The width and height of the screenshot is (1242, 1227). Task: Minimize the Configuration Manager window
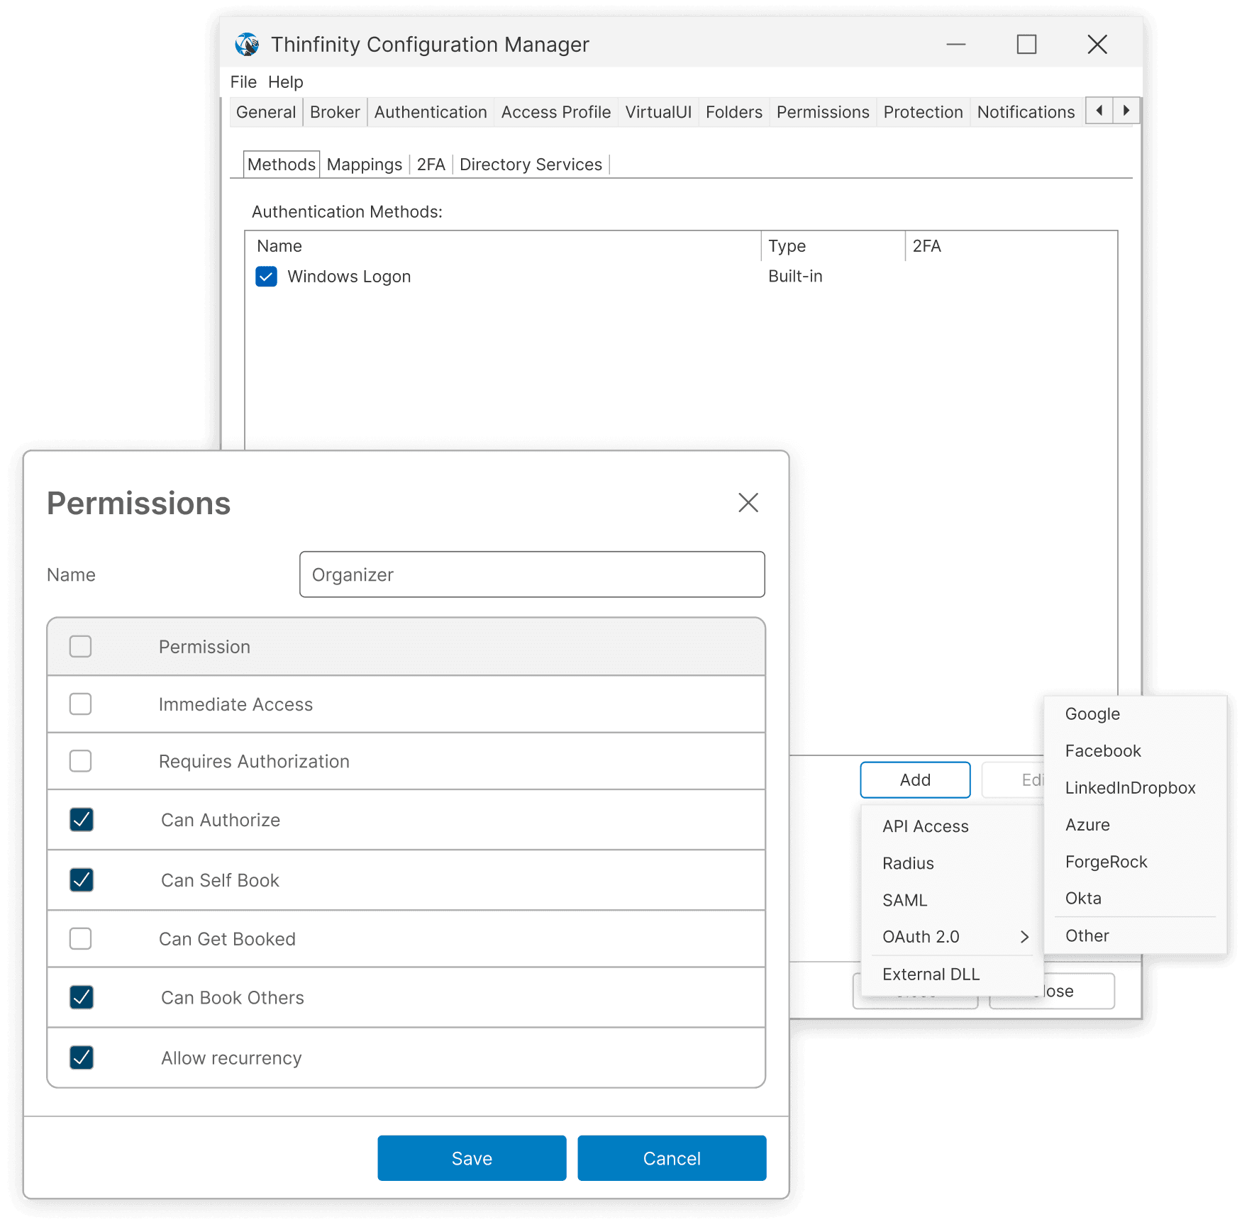pyautogui.click(x=956, y=44)
